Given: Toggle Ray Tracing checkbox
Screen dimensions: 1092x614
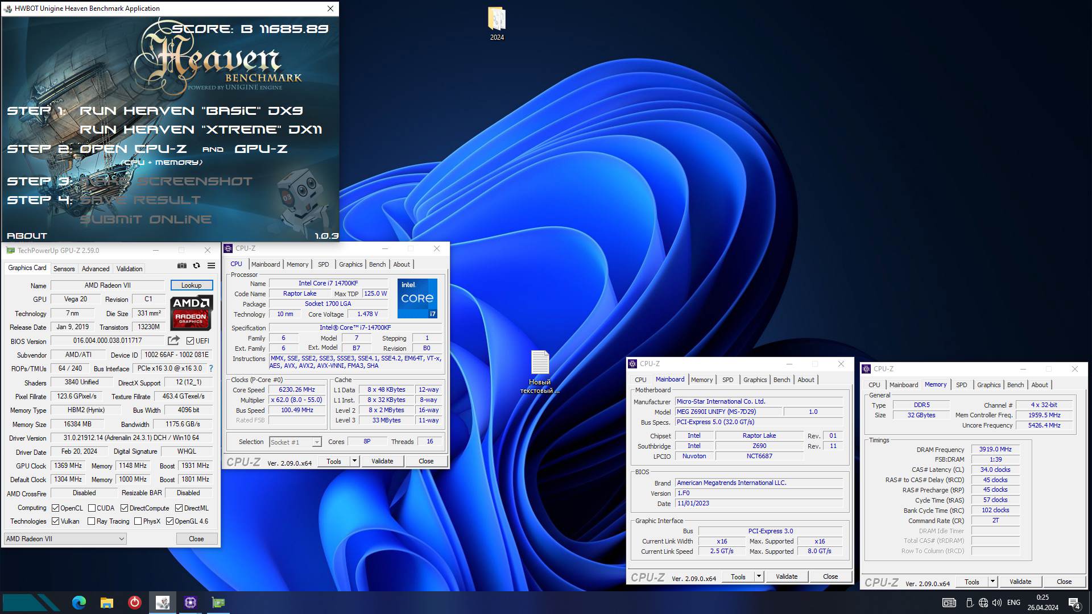Looking at the screenshot, I should tap(91, 521).
